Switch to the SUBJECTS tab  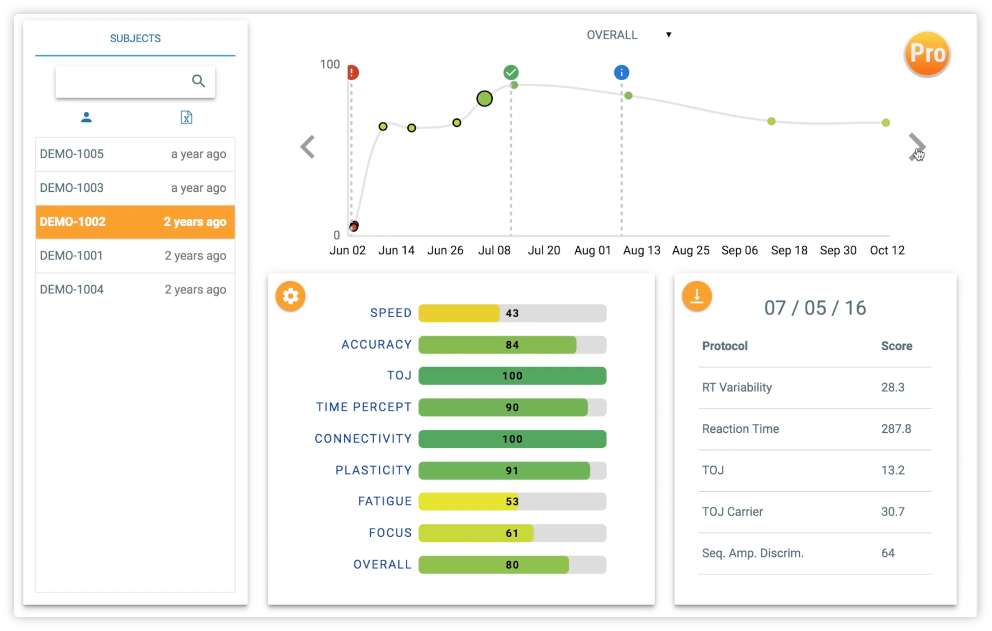click(x=135, y=38)
